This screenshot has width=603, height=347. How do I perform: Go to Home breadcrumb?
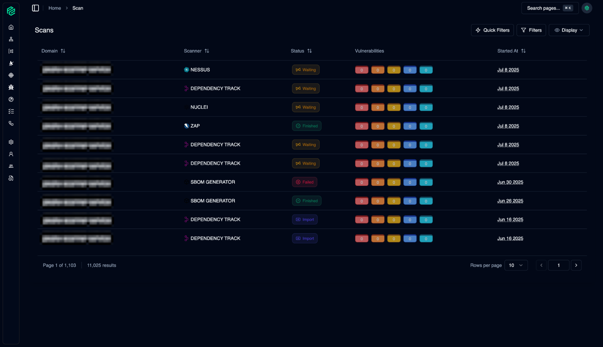click(x=55, y=8)
